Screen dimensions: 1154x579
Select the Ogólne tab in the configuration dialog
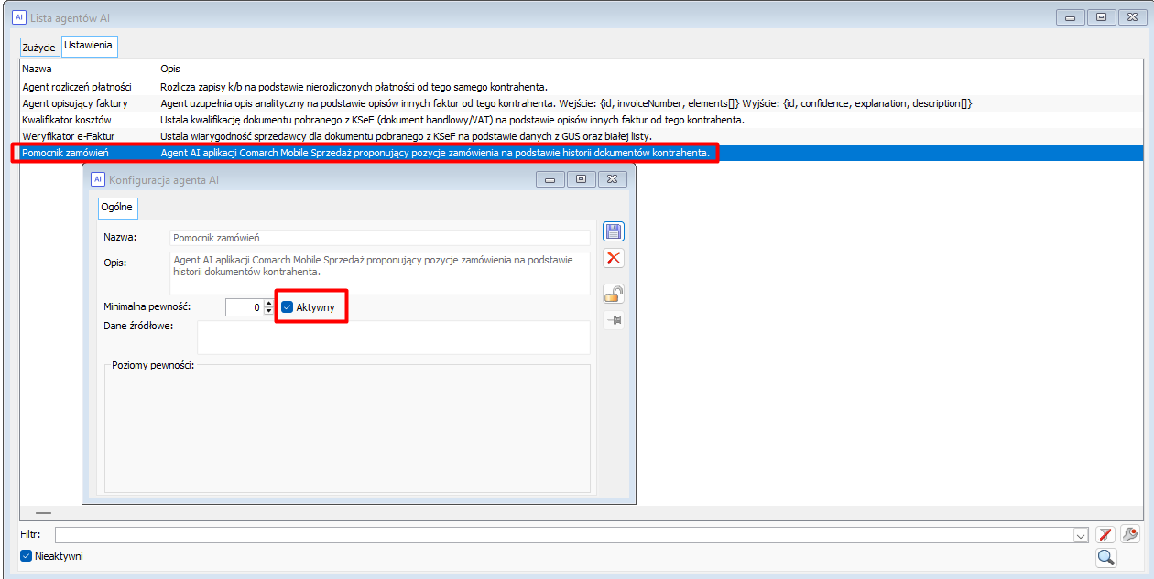[x=116, y=208]
